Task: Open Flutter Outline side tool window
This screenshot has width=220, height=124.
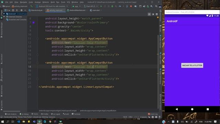Action: (161, 58)
